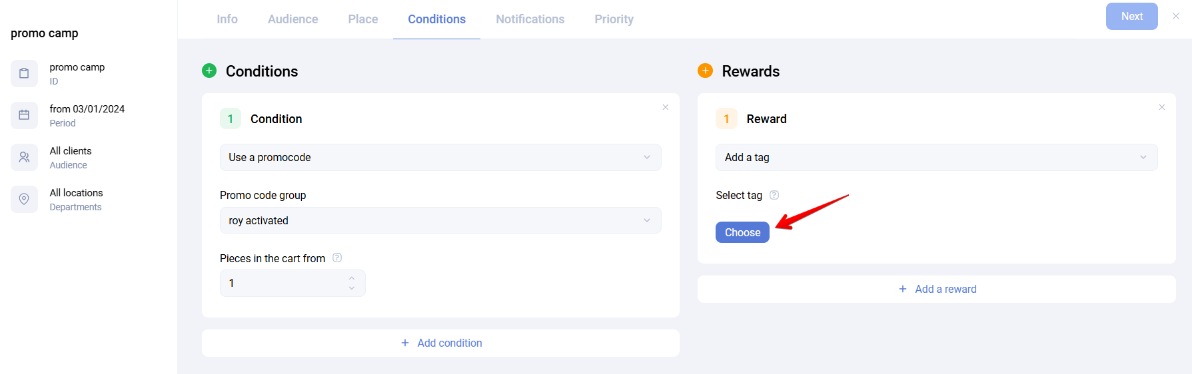Increase pieces in cart with up arrow
The width and height of the screenshot is (1192, 374).
(x=352, y=278)
